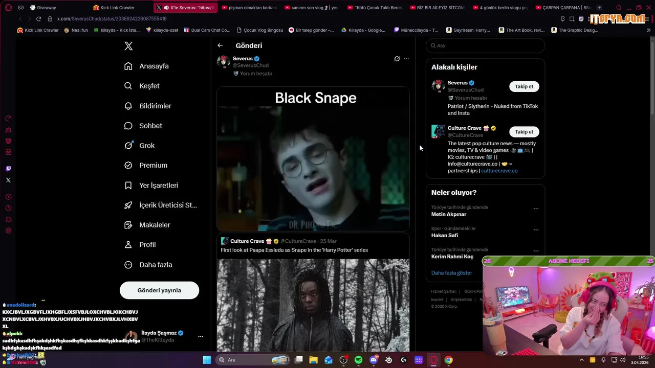Click Opera logo menu button
The width and height of the screenshot is (655, 368).
pyautogui.click(x=8, y=8)
